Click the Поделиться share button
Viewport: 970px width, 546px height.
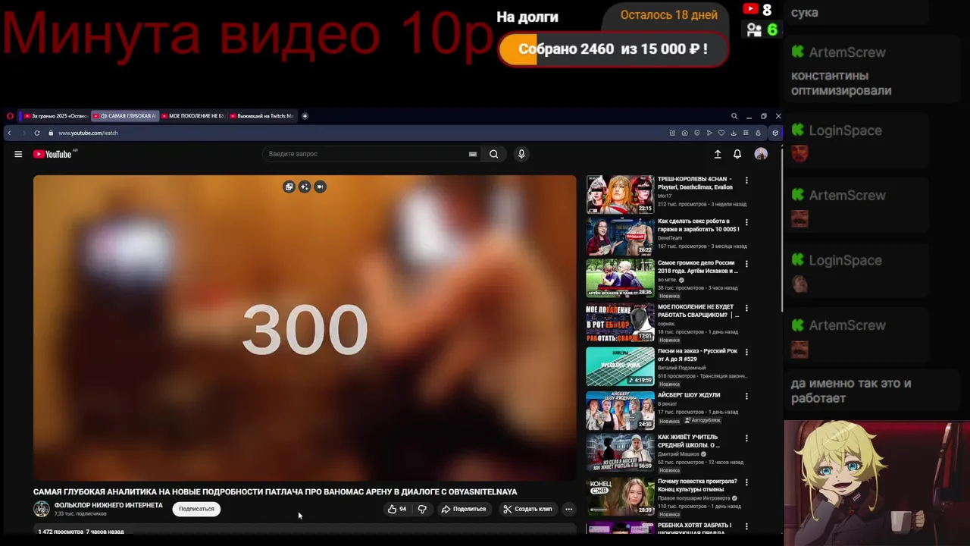(x=464, y=509)
